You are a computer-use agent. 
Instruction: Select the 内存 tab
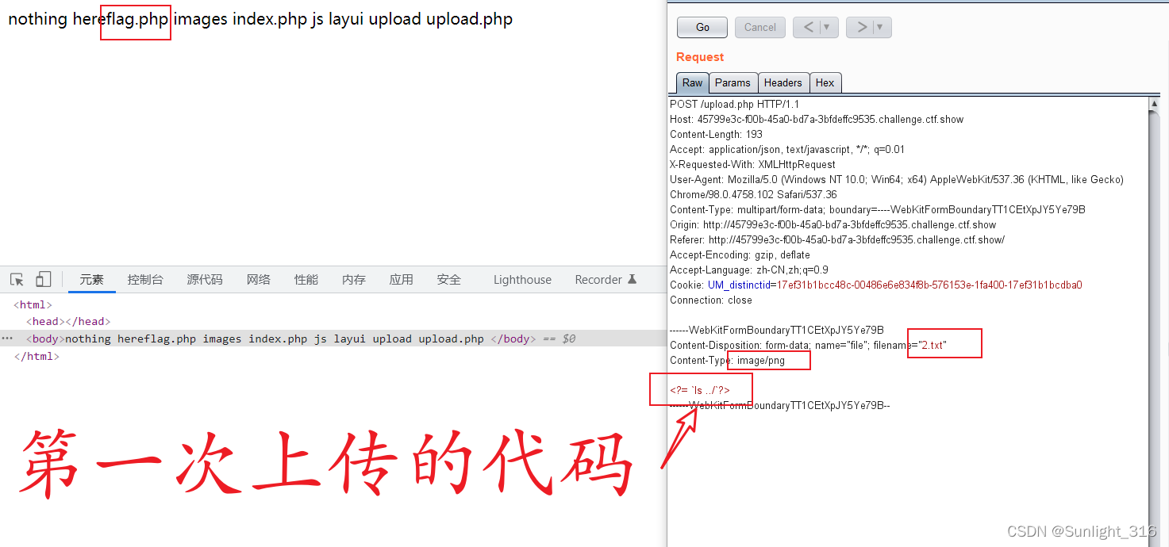pyautogui.click(x=354, y=279)
